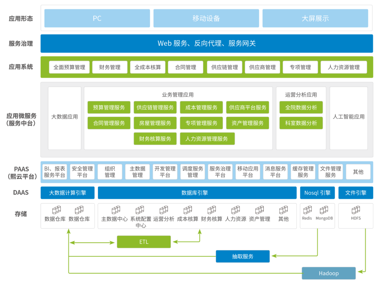Viewport: 377px width, 283px height.
Task: Switch to the 移动设备 block
Action: pyautogui.click(x=206, y=18)
